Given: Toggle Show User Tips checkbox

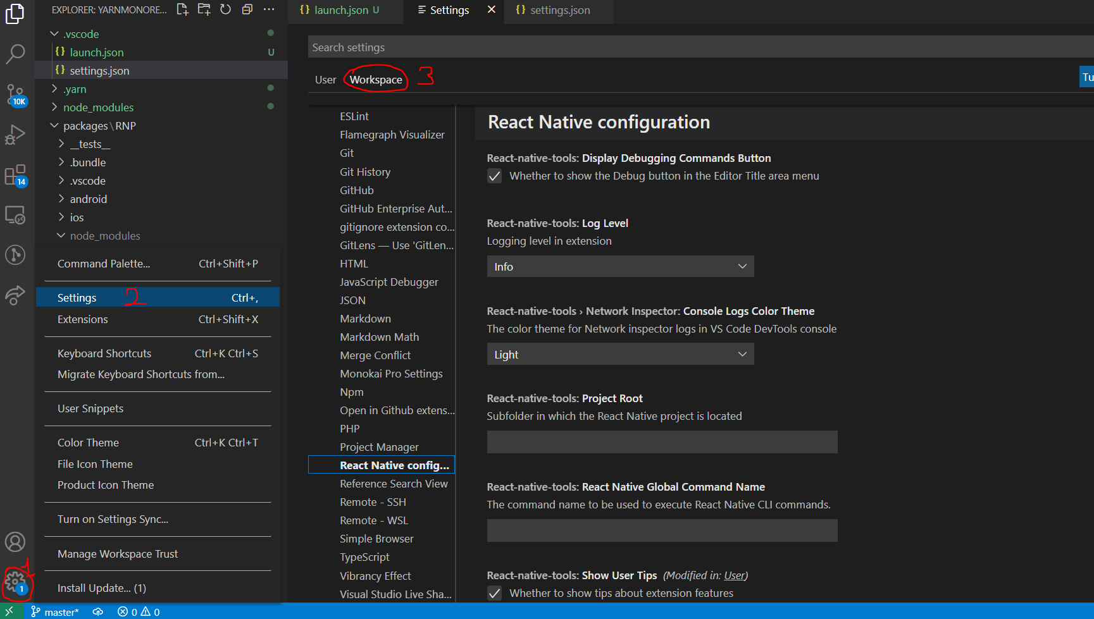Looking at the screenshot, I should point(494,594).
